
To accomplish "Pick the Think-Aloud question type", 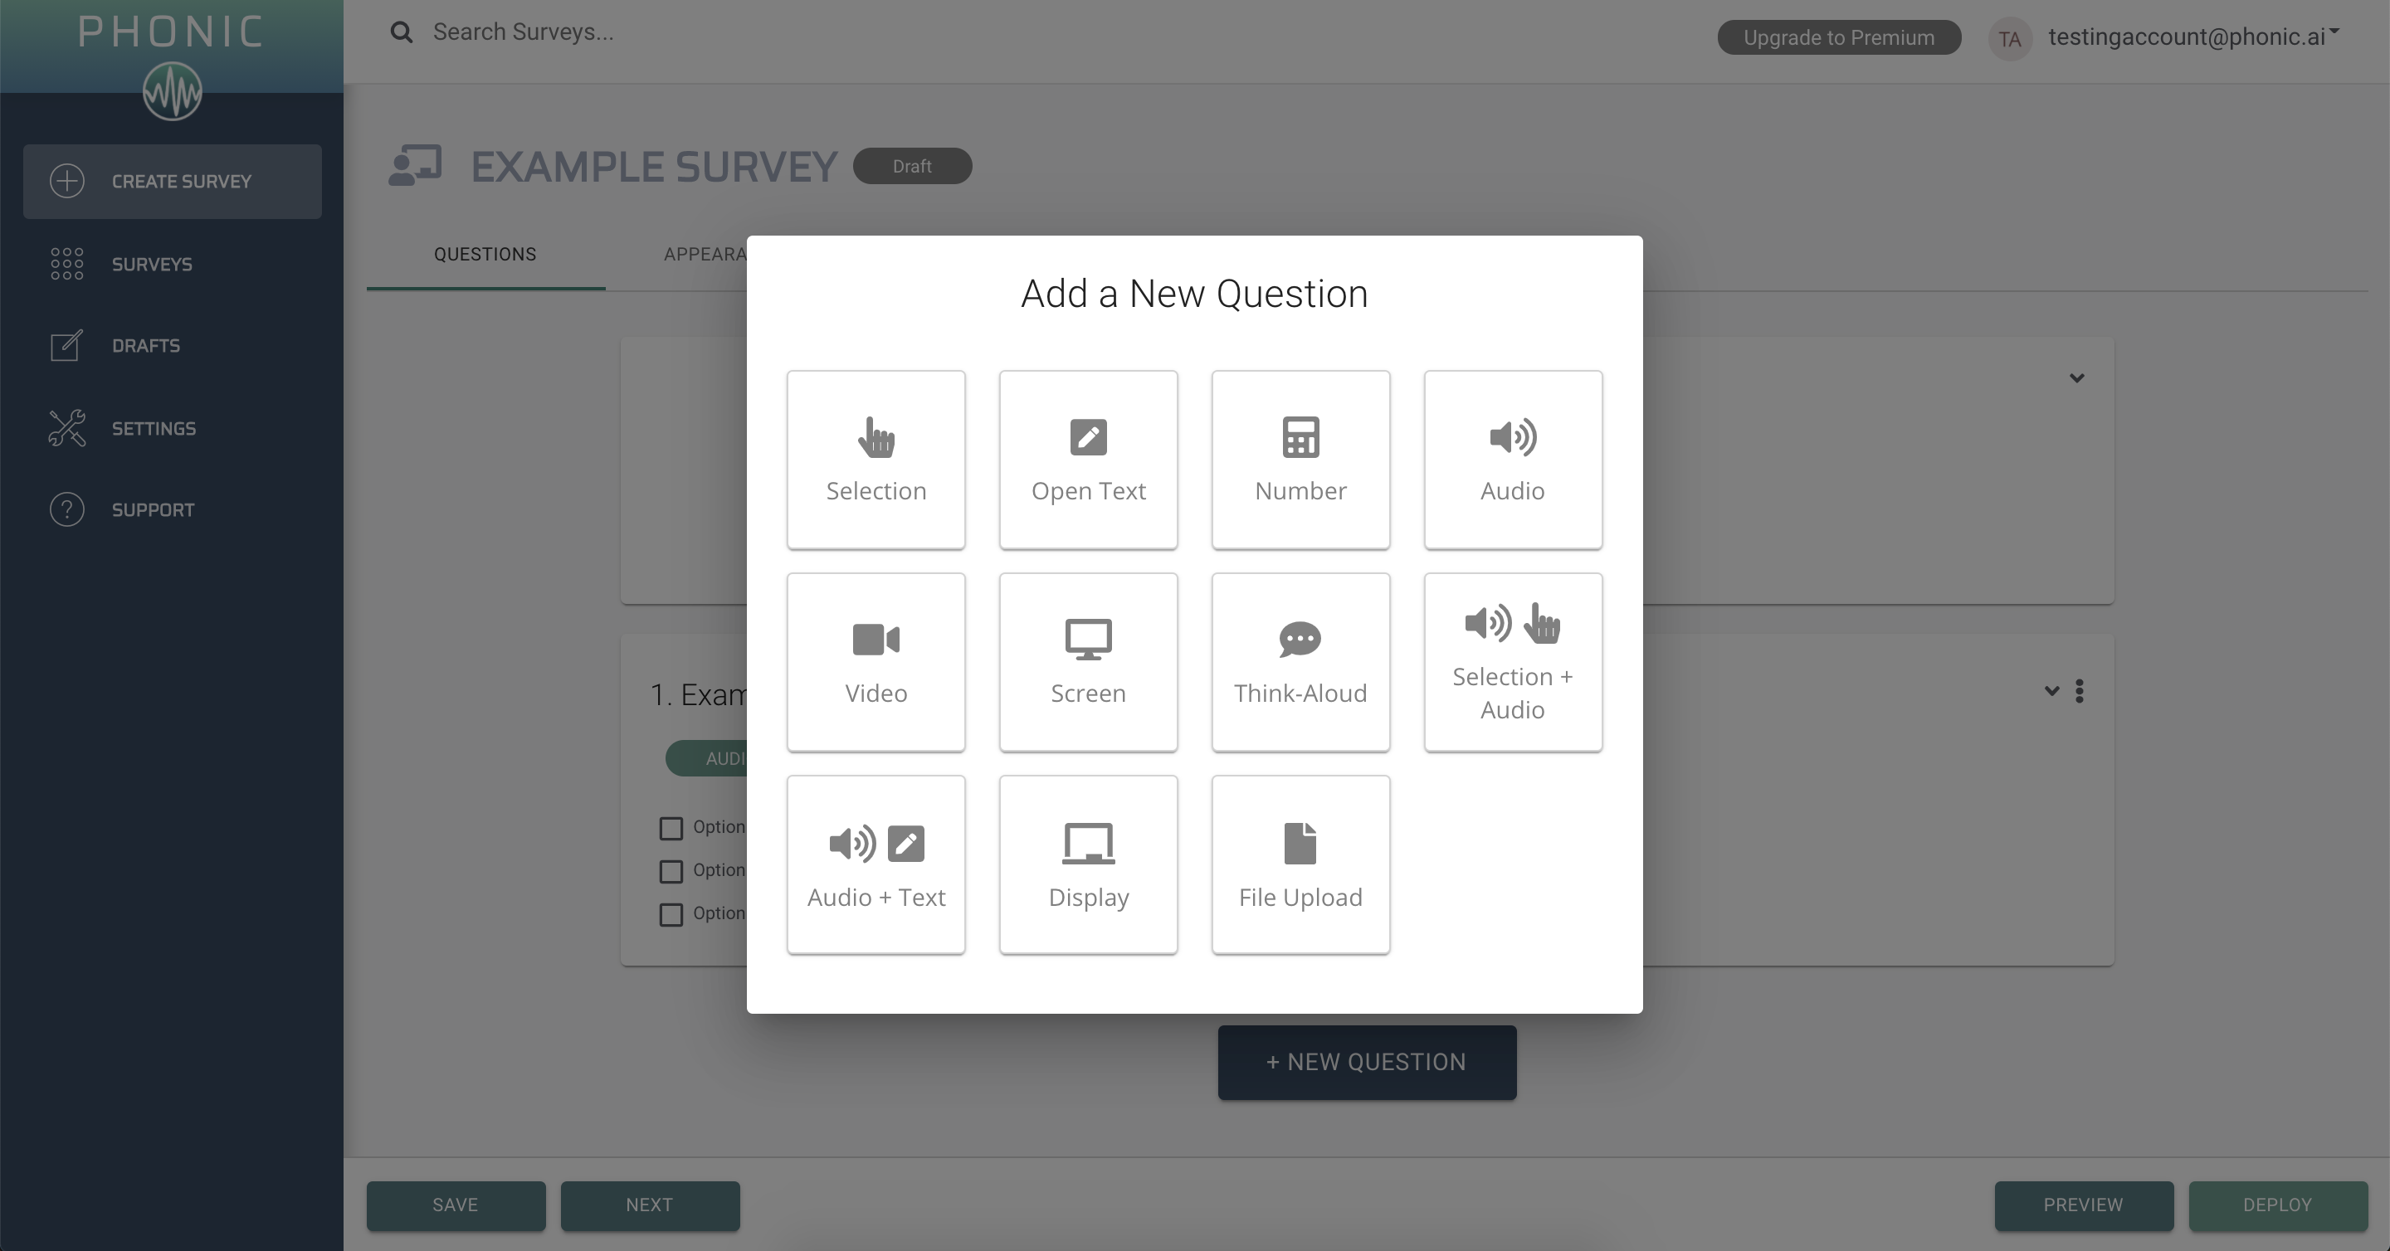I will coord(1300,662).
